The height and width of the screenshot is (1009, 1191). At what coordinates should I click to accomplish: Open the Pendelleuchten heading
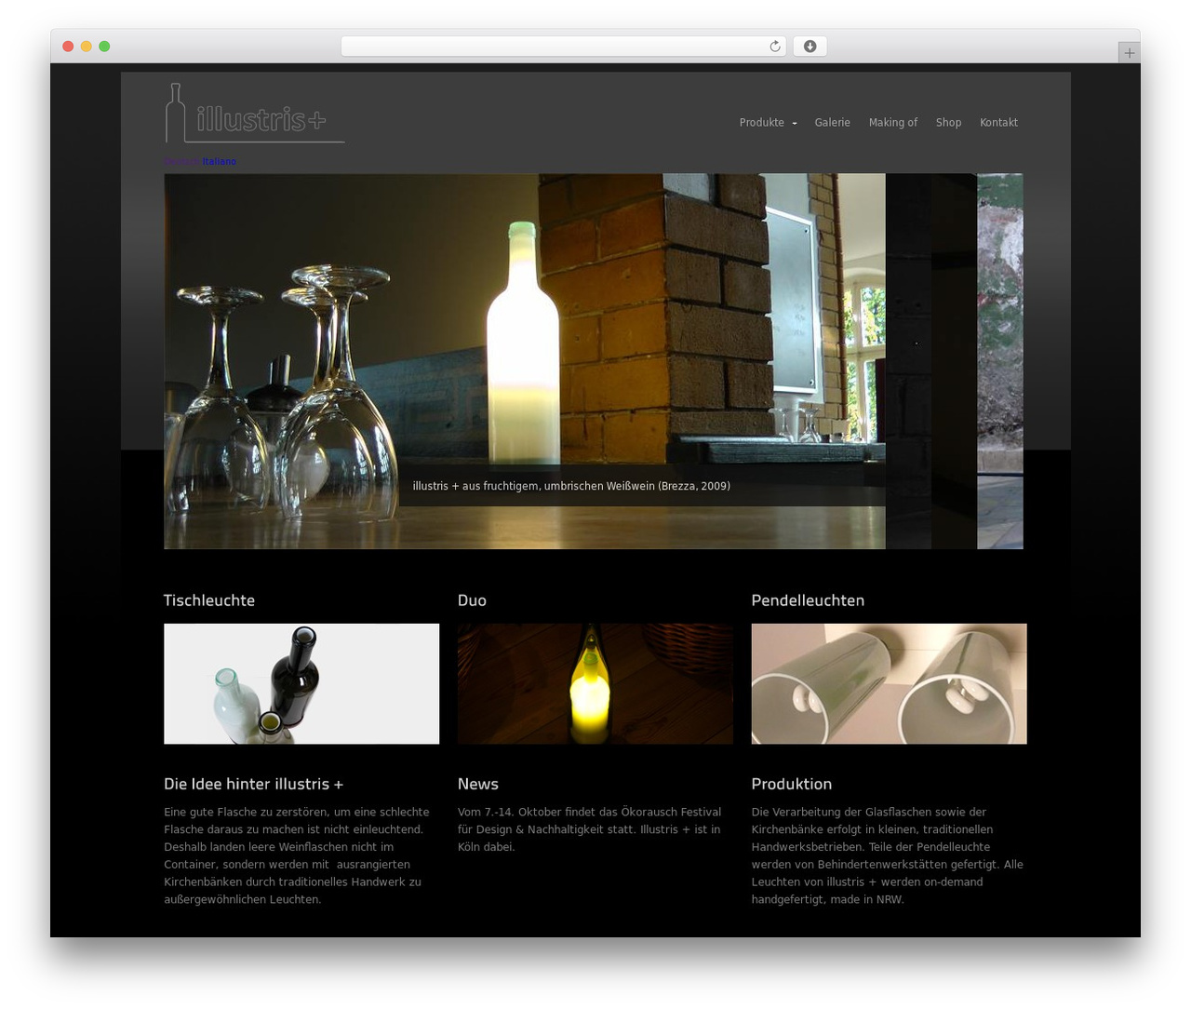(x=808, y=600)
